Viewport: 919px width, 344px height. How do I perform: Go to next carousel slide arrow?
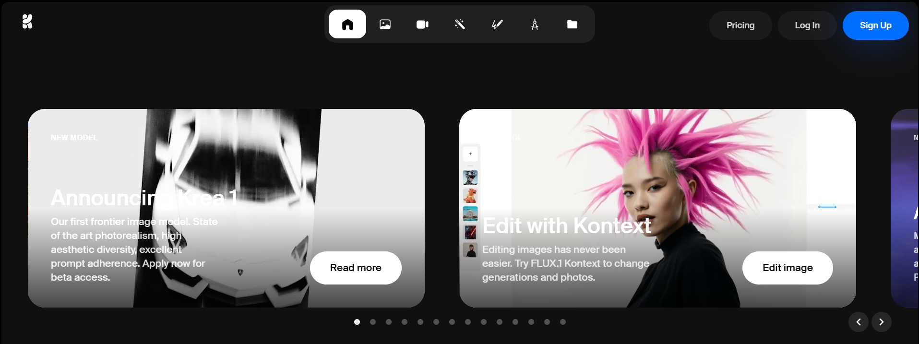pyautogui.click(x=882, y=322)
